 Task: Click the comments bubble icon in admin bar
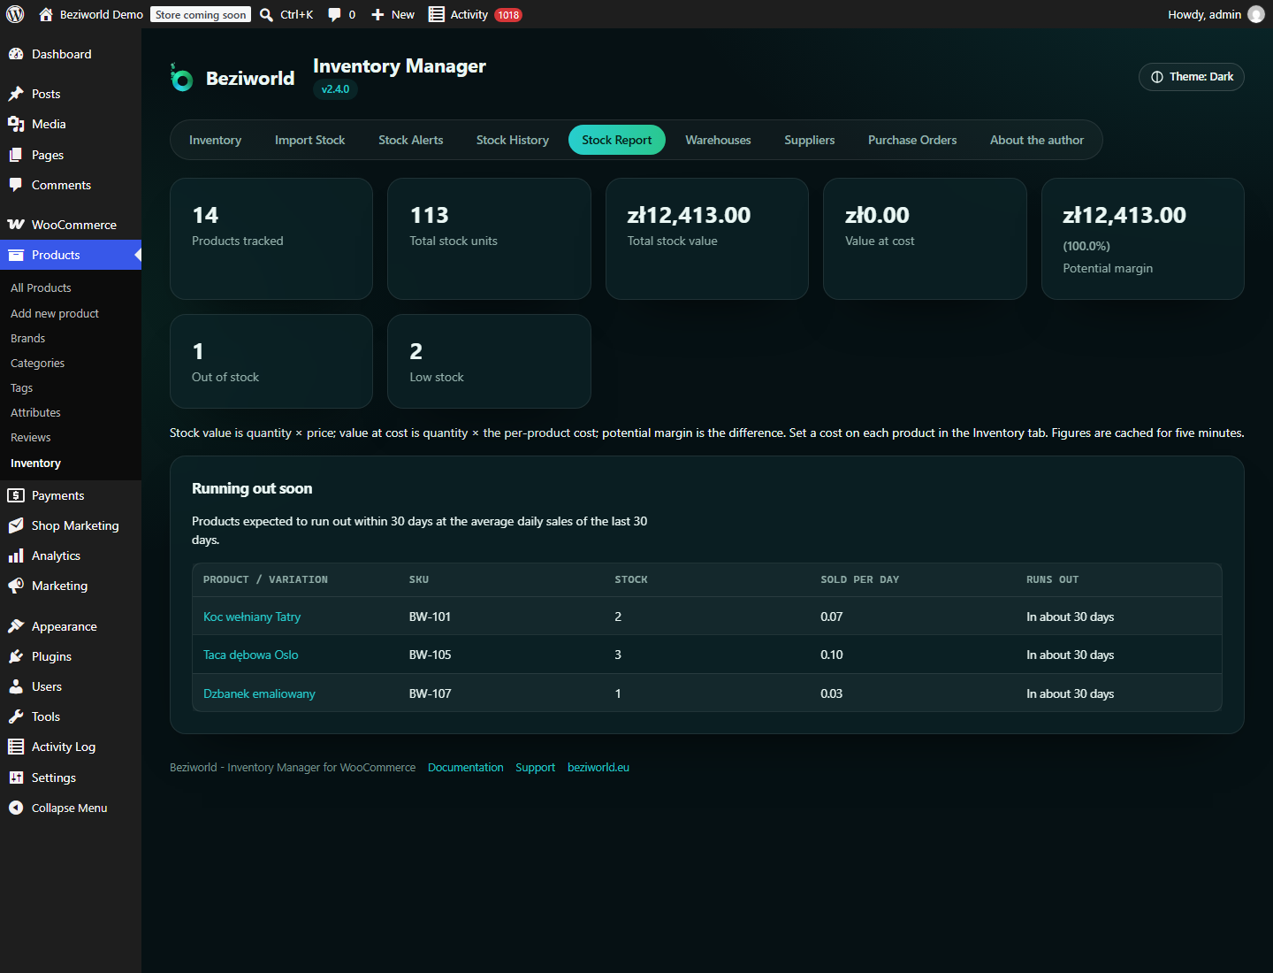(x=334, y=14)
